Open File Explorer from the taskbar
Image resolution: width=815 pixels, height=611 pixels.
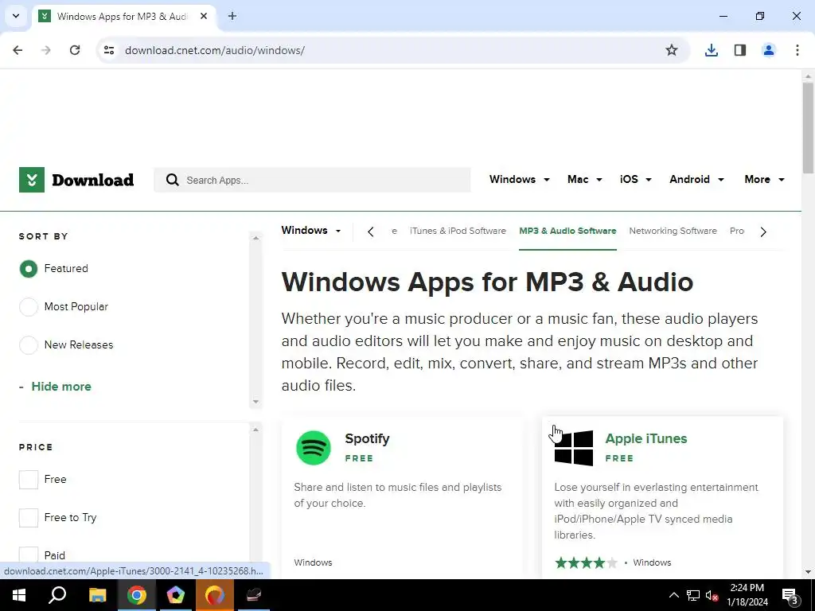(97, 595)
